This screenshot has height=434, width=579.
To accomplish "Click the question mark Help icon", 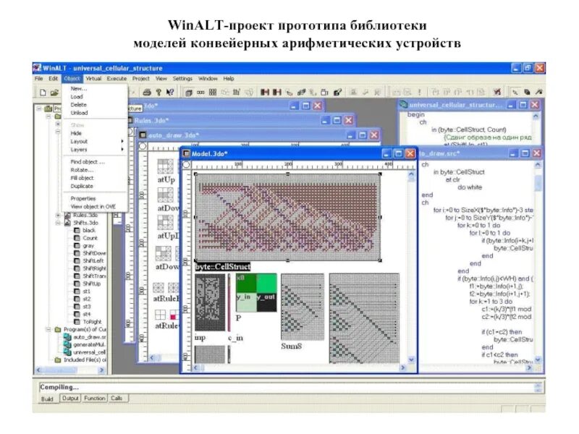I will [159, 93].
